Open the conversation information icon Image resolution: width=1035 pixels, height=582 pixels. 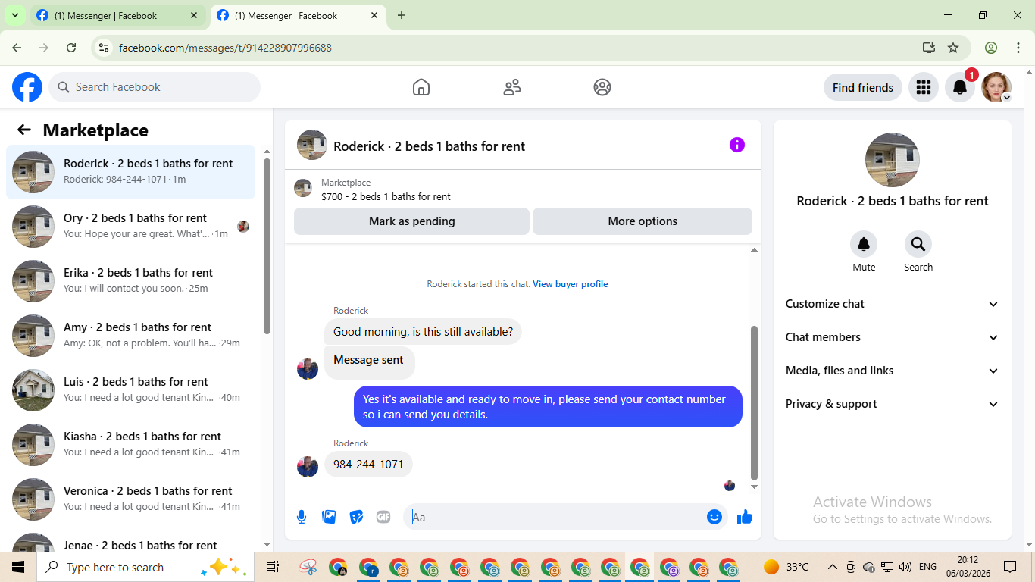(737, 145)
